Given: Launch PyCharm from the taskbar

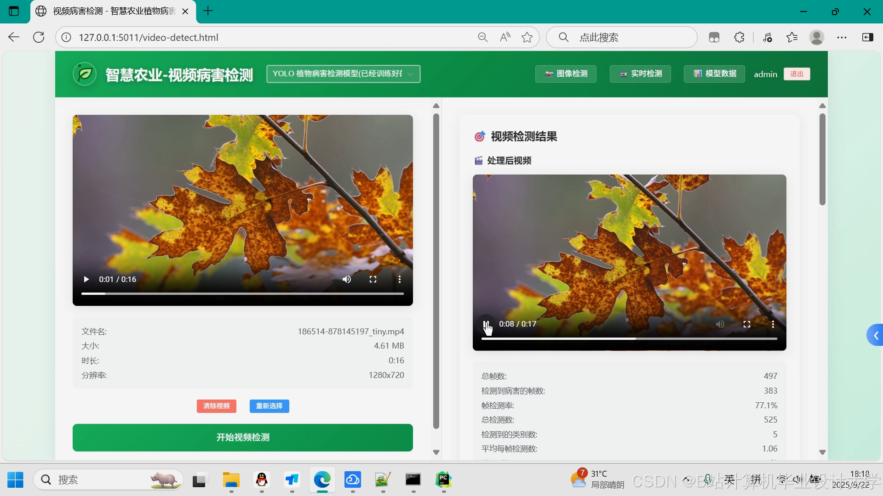Looking at the screenshot, I should click(x=443, y=480).
